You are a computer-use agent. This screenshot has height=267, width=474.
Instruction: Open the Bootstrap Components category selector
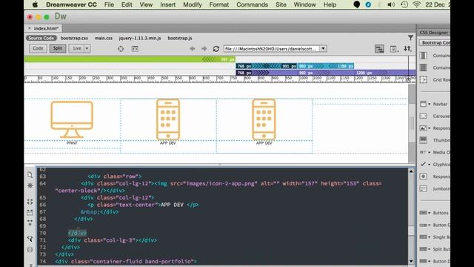coord(435,43)
